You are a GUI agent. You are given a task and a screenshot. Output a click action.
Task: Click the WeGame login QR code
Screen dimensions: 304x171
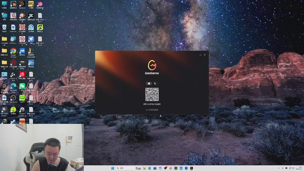point(152,94)
